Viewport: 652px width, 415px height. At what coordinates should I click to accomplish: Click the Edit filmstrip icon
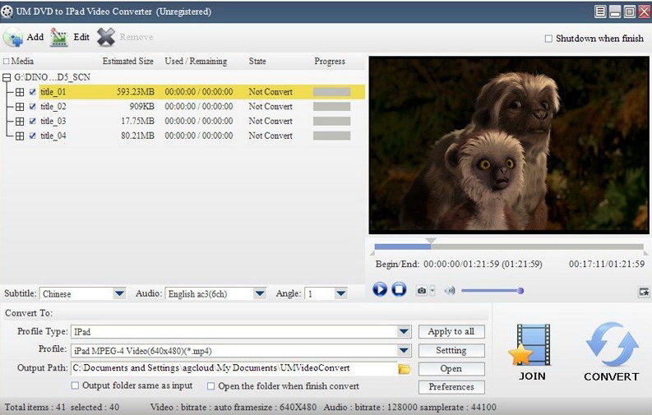coord(59,37)
